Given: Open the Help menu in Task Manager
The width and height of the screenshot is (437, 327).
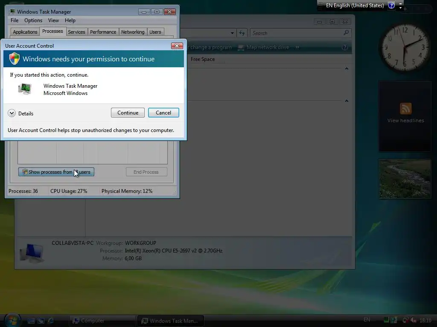Looking at the screenshot, I should tap(70, 20).
